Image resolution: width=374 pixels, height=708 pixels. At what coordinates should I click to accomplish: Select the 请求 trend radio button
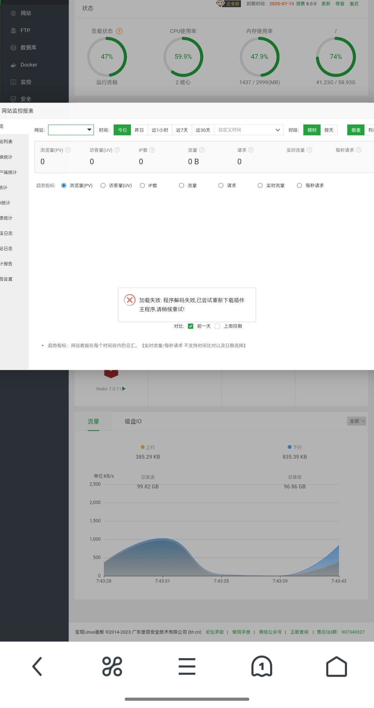point(221,186)
